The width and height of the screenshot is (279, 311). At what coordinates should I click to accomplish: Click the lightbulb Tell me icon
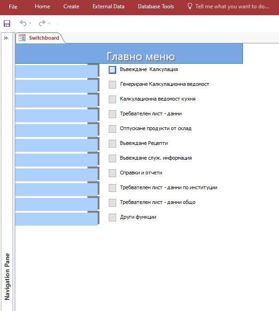tap(190, 6)
